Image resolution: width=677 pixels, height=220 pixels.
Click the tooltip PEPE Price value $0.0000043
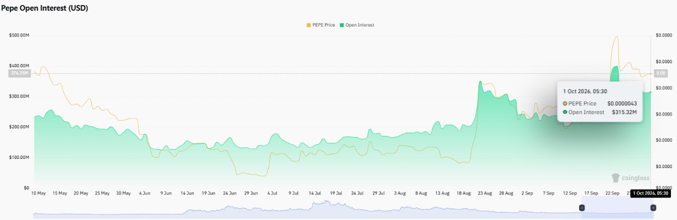click(622, 103)
